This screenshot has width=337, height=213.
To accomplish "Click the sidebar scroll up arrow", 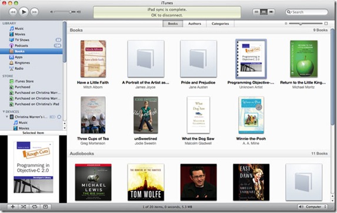I will (65, 124).
